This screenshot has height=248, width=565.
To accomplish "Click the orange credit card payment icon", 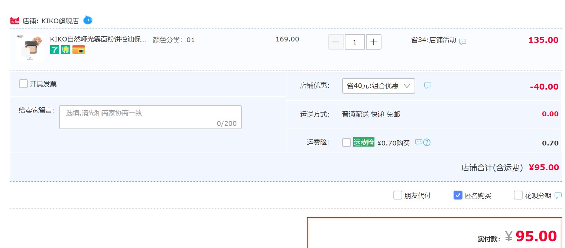I will coord(79,50).
